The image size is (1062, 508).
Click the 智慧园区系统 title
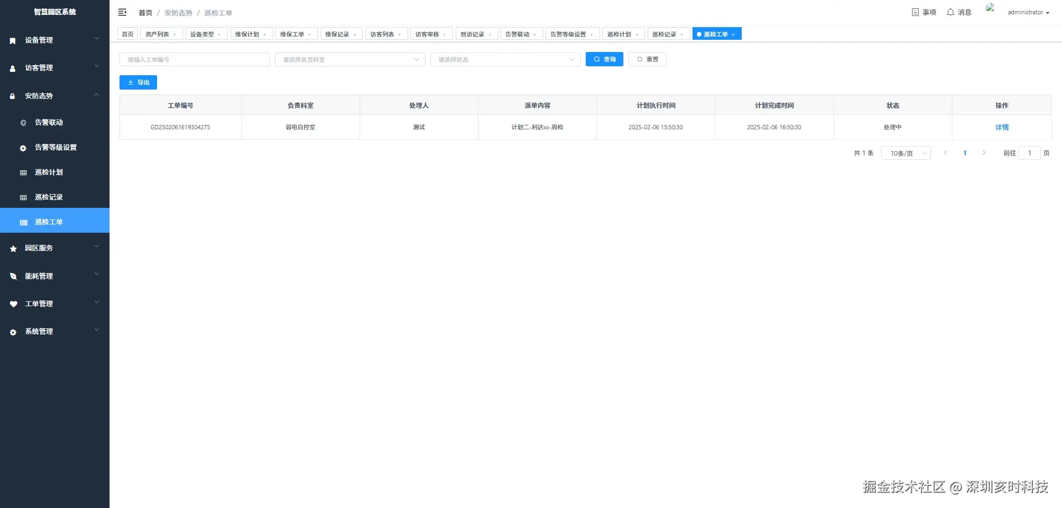click(55, 12)
